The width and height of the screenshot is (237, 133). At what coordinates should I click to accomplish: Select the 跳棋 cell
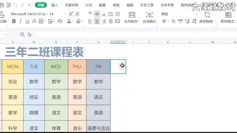coord(34,113)
